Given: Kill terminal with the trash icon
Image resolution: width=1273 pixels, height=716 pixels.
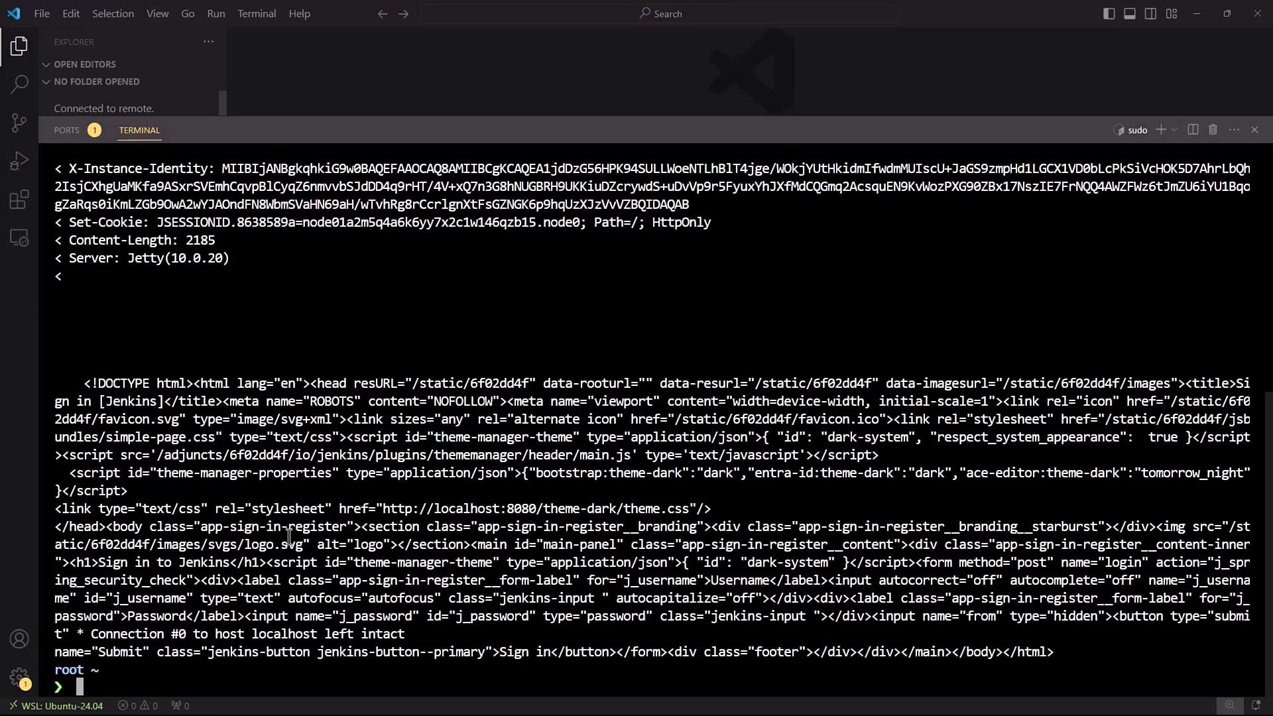Looking at the screenshot, I should tap(1213, 130).
